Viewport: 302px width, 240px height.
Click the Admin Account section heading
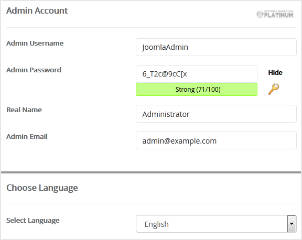click(x=37, y=10)
